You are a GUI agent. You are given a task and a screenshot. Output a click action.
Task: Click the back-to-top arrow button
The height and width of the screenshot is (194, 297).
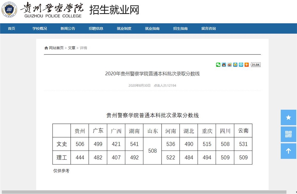(x=288, y=151)
